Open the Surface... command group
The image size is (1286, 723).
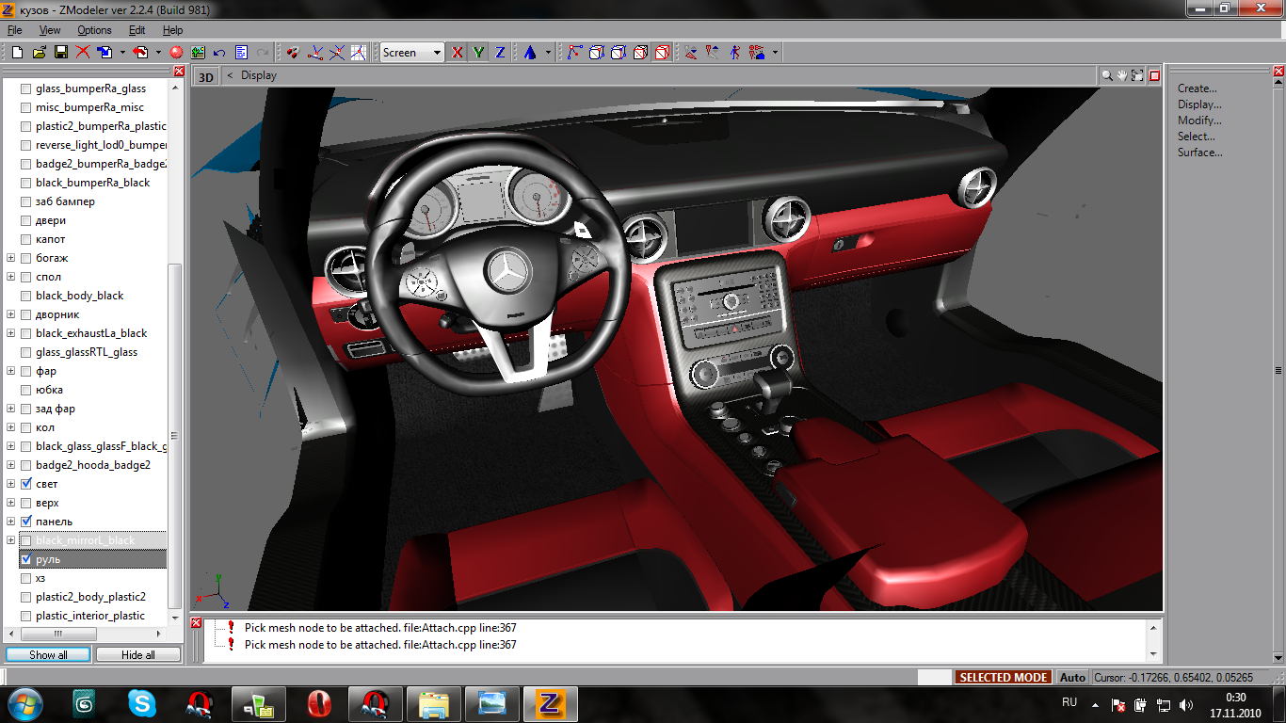coord(1199,153)
